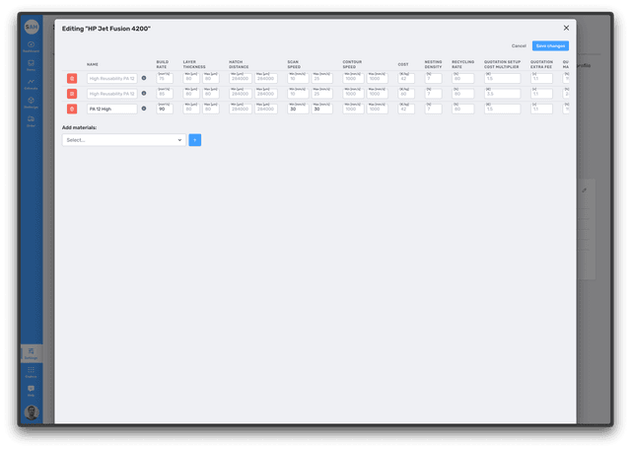Click min contour speed field in PA 12 High row
Screen dimensions: 631x450
click(353, 109)
